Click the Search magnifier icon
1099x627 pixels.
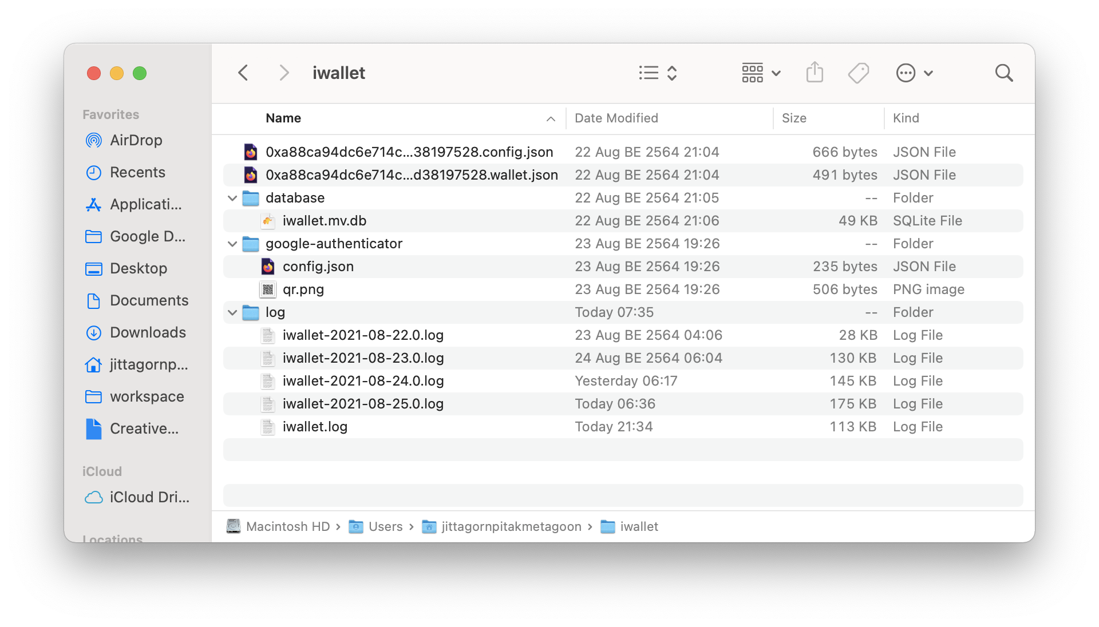(1004, 73)
